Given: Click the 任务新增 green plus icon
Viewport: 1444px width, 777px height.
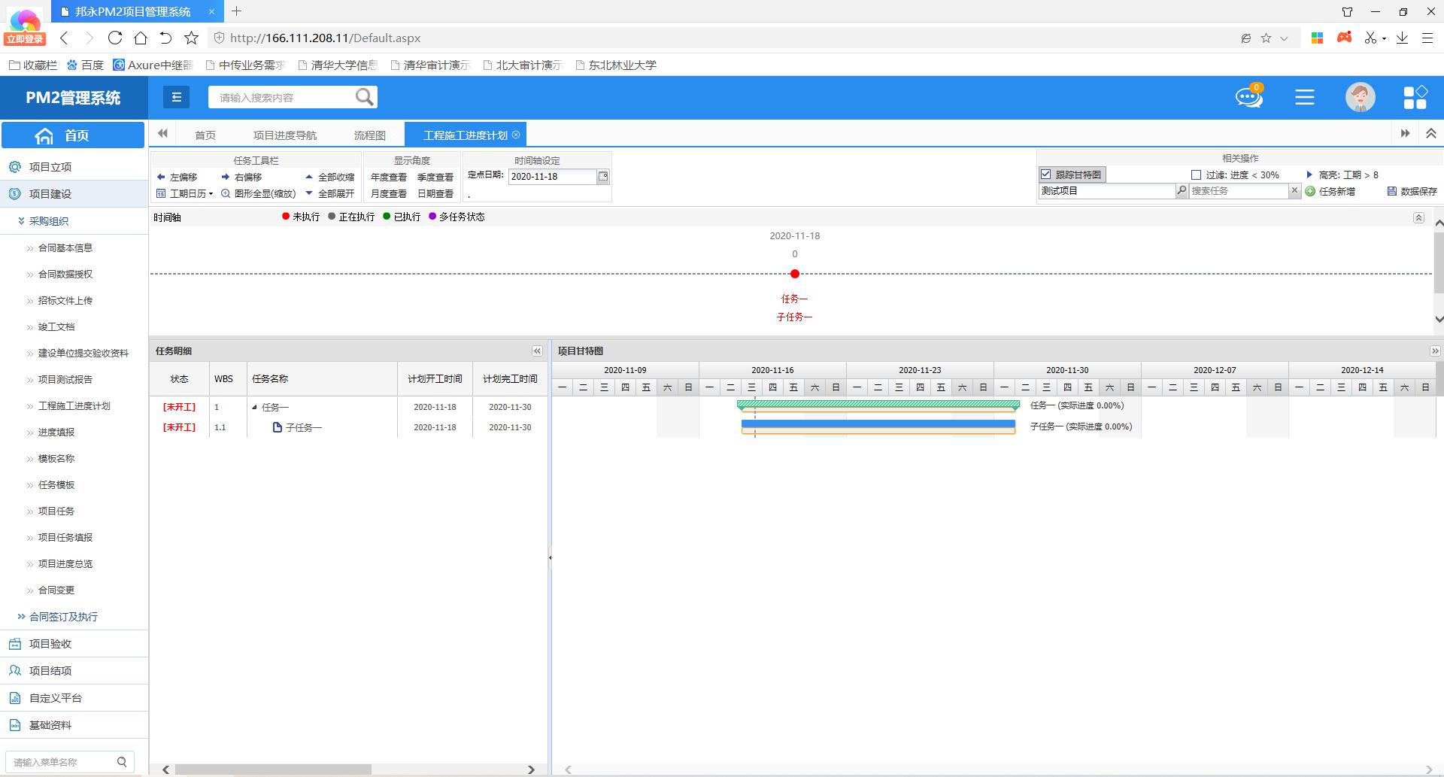Looking at the screenshot, I should click(x=1310, y=191).
